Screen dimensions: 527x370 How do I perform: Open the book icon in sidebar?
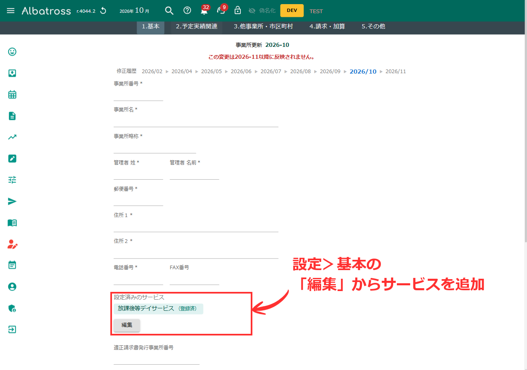click(12, 223)
